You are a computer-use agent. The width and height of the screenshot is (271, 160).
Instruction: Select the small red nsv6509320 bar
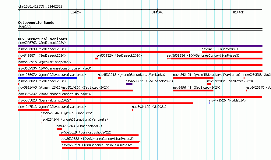96,59
